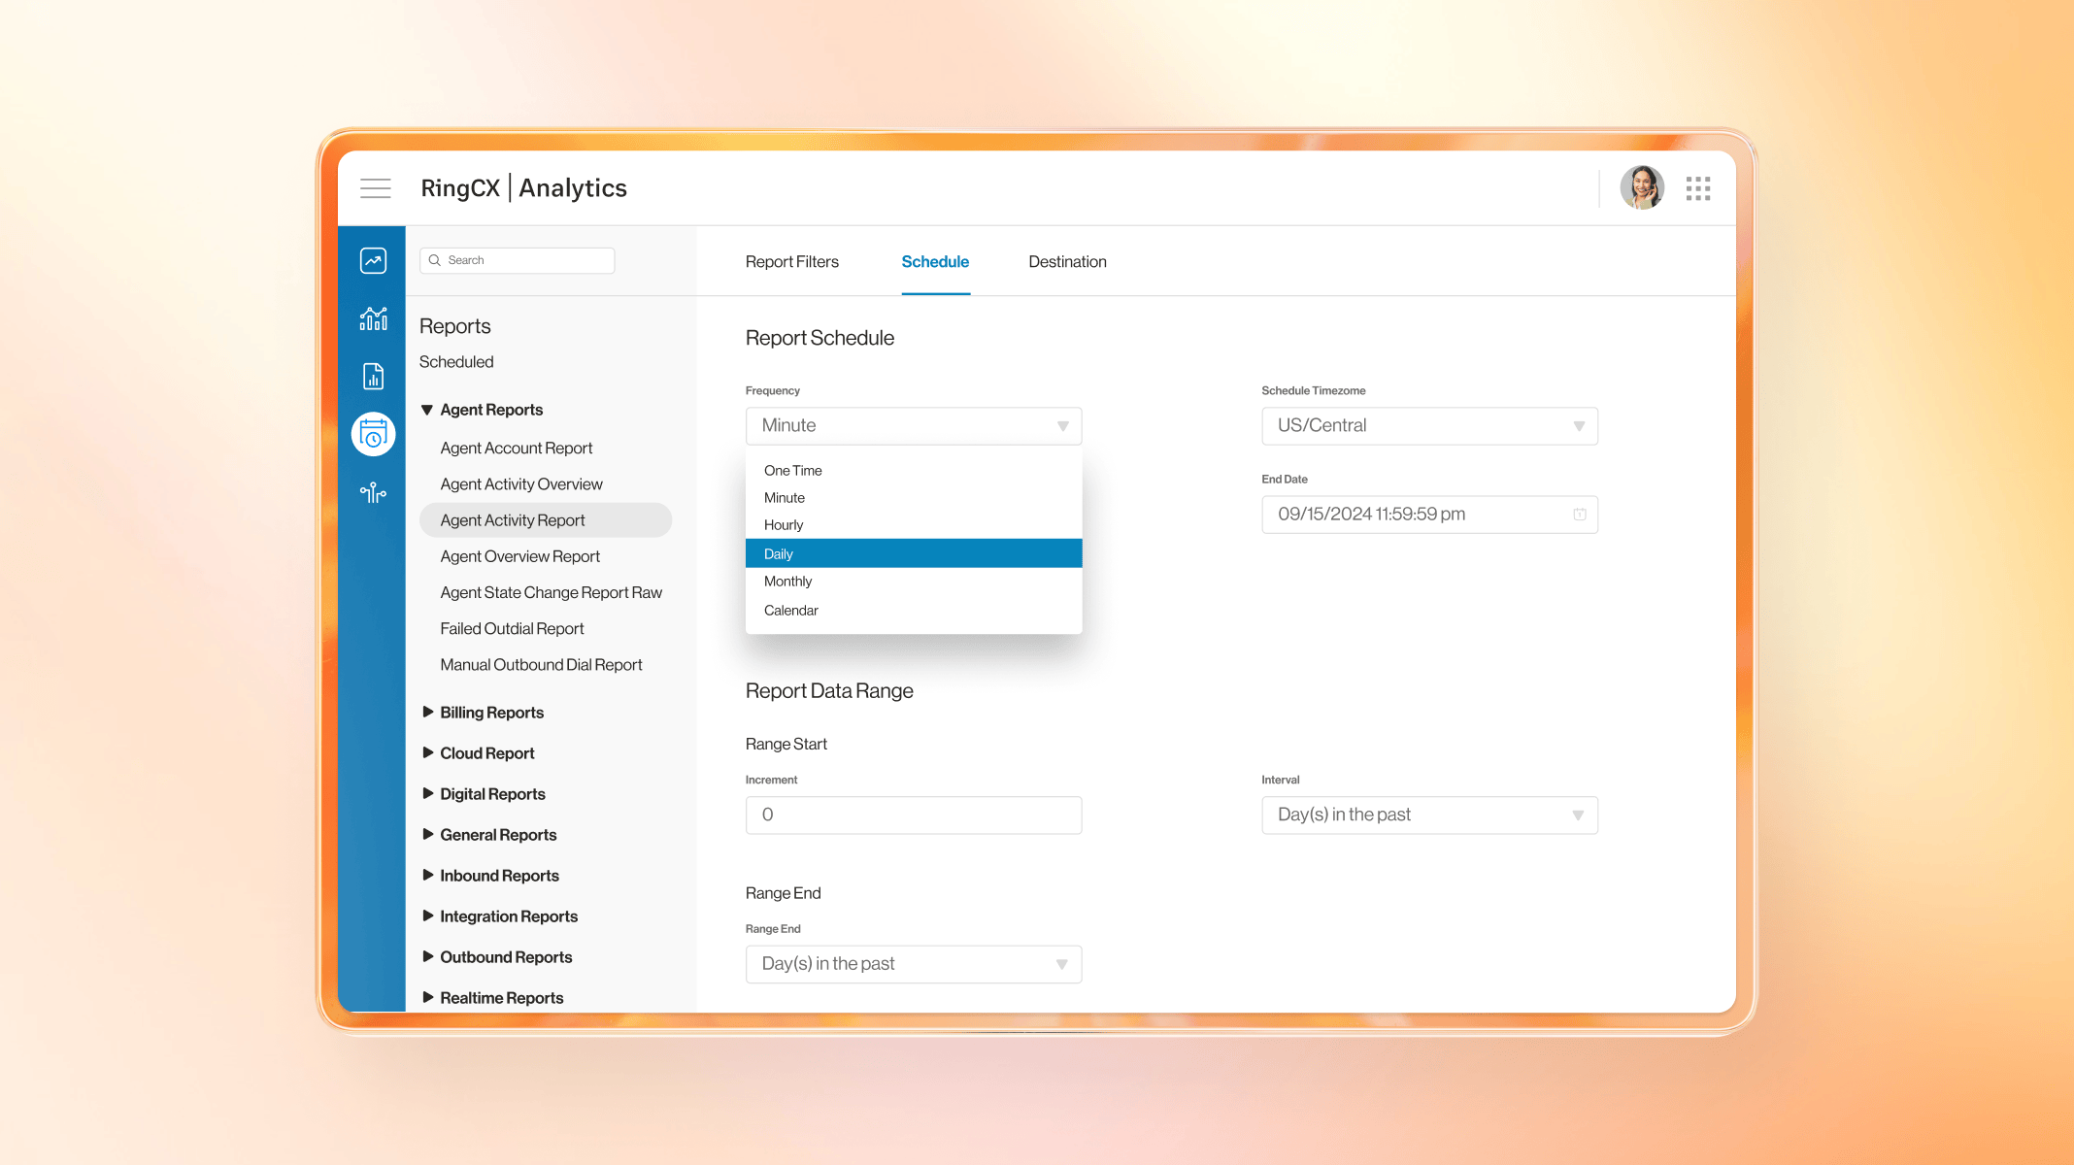Open Agent Activity Overview
The width and height of the screenshot is (2074, 1165).
coord(521,484)
